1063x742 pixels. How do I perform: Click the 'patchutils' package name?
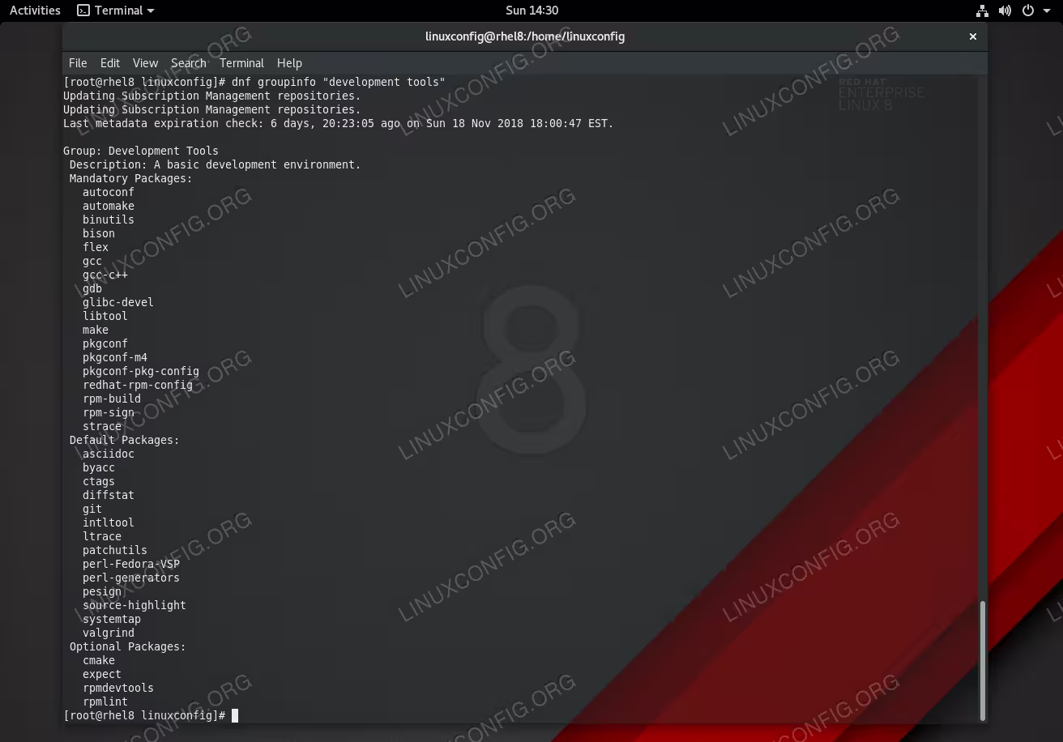click(115, 550)
